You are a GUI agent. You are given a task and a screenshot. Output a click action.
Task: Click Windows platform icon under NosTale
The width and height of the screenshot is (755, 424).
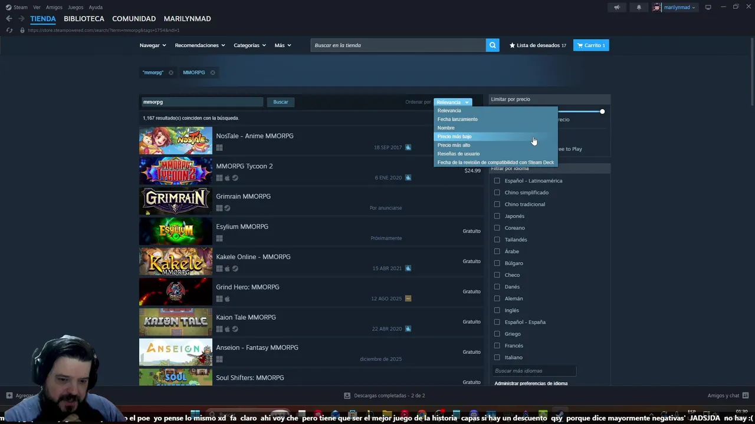219,148
